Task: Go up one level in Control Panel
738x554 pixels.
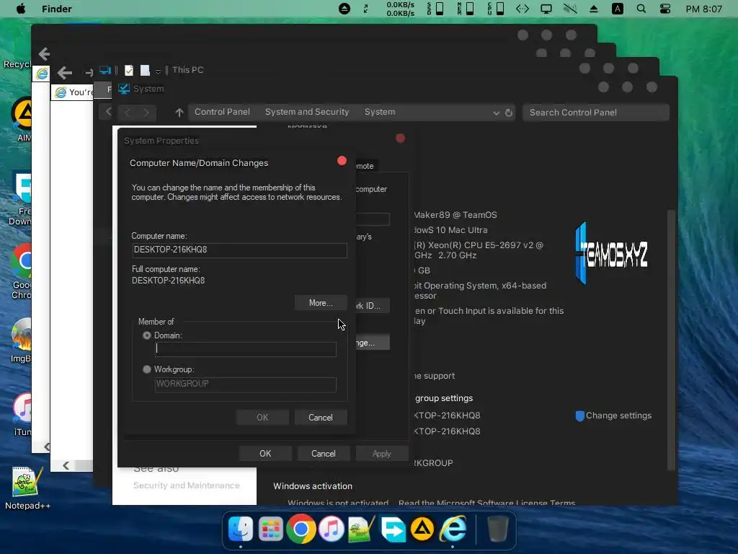Action: click(x=179, y=113)
